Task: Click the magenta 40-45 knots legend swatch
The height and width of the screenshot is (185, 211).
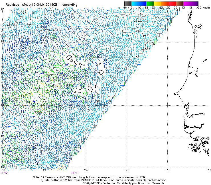Action: (187, 3)
